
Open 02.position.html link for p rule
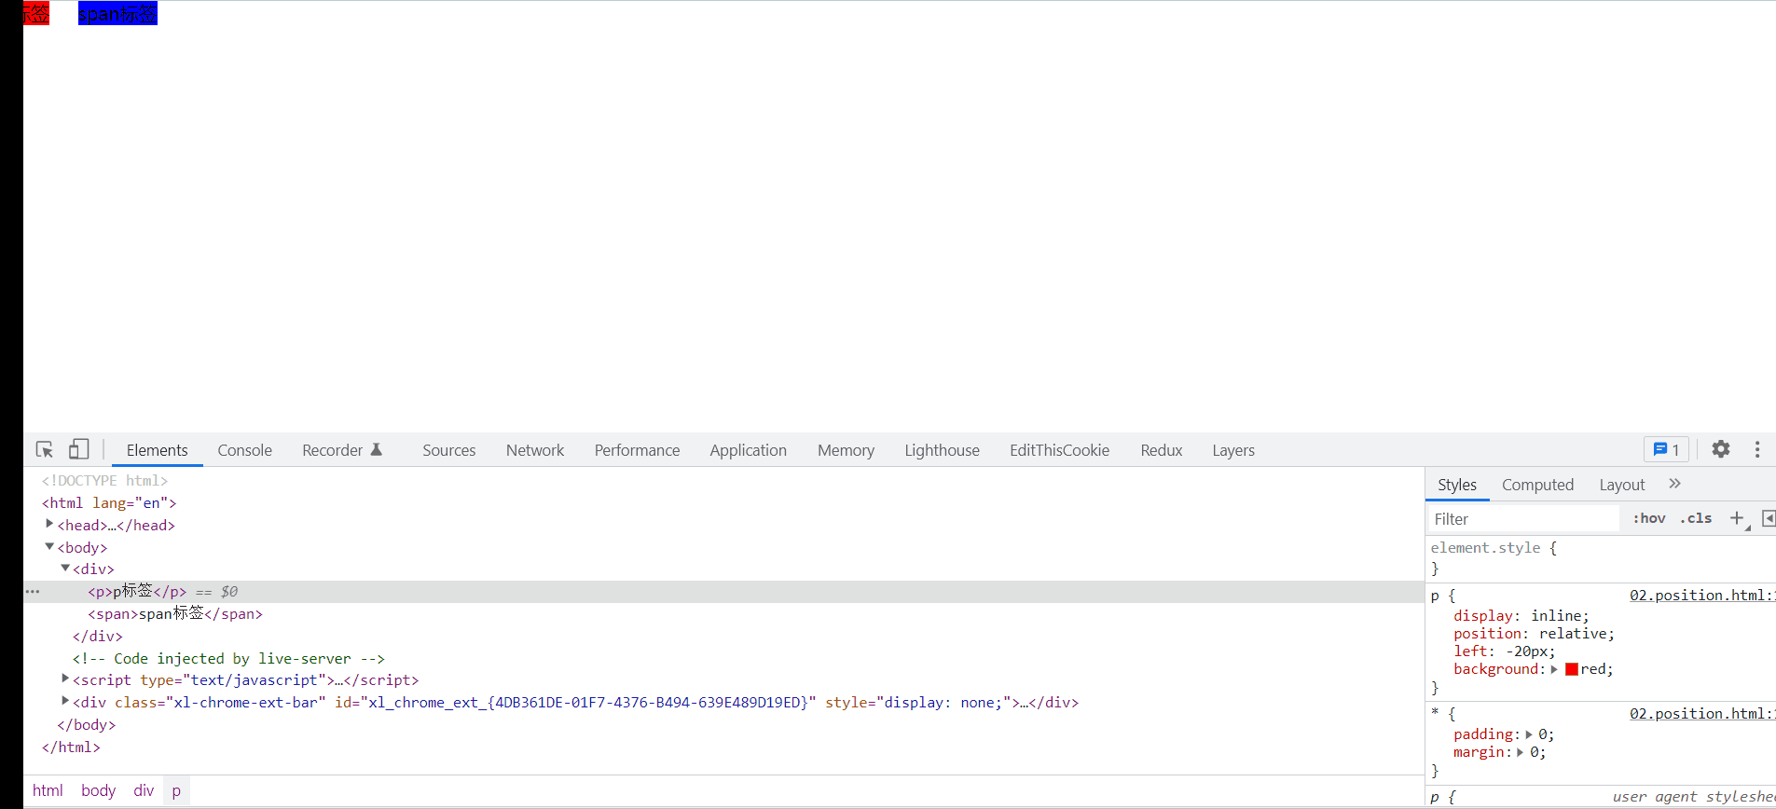click(1702, 595)
